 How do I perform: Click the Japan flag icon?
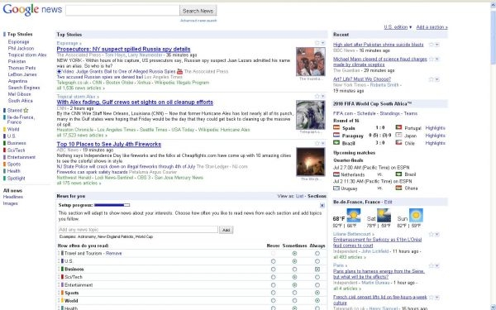398,135
